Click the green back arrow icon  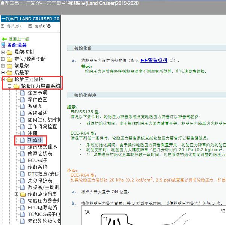pyautogui.click(x=4, y=39)
